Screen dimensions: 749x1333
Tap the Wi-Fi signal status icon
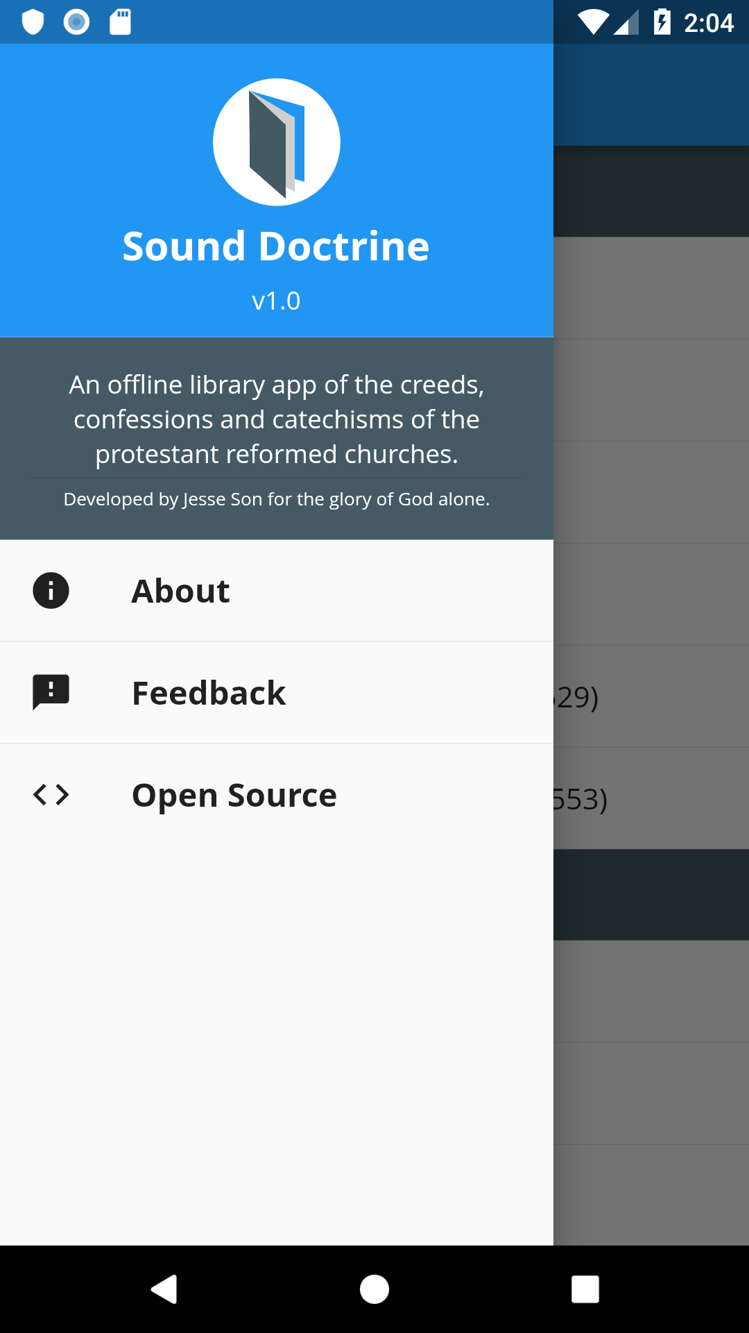click(593, 22)
